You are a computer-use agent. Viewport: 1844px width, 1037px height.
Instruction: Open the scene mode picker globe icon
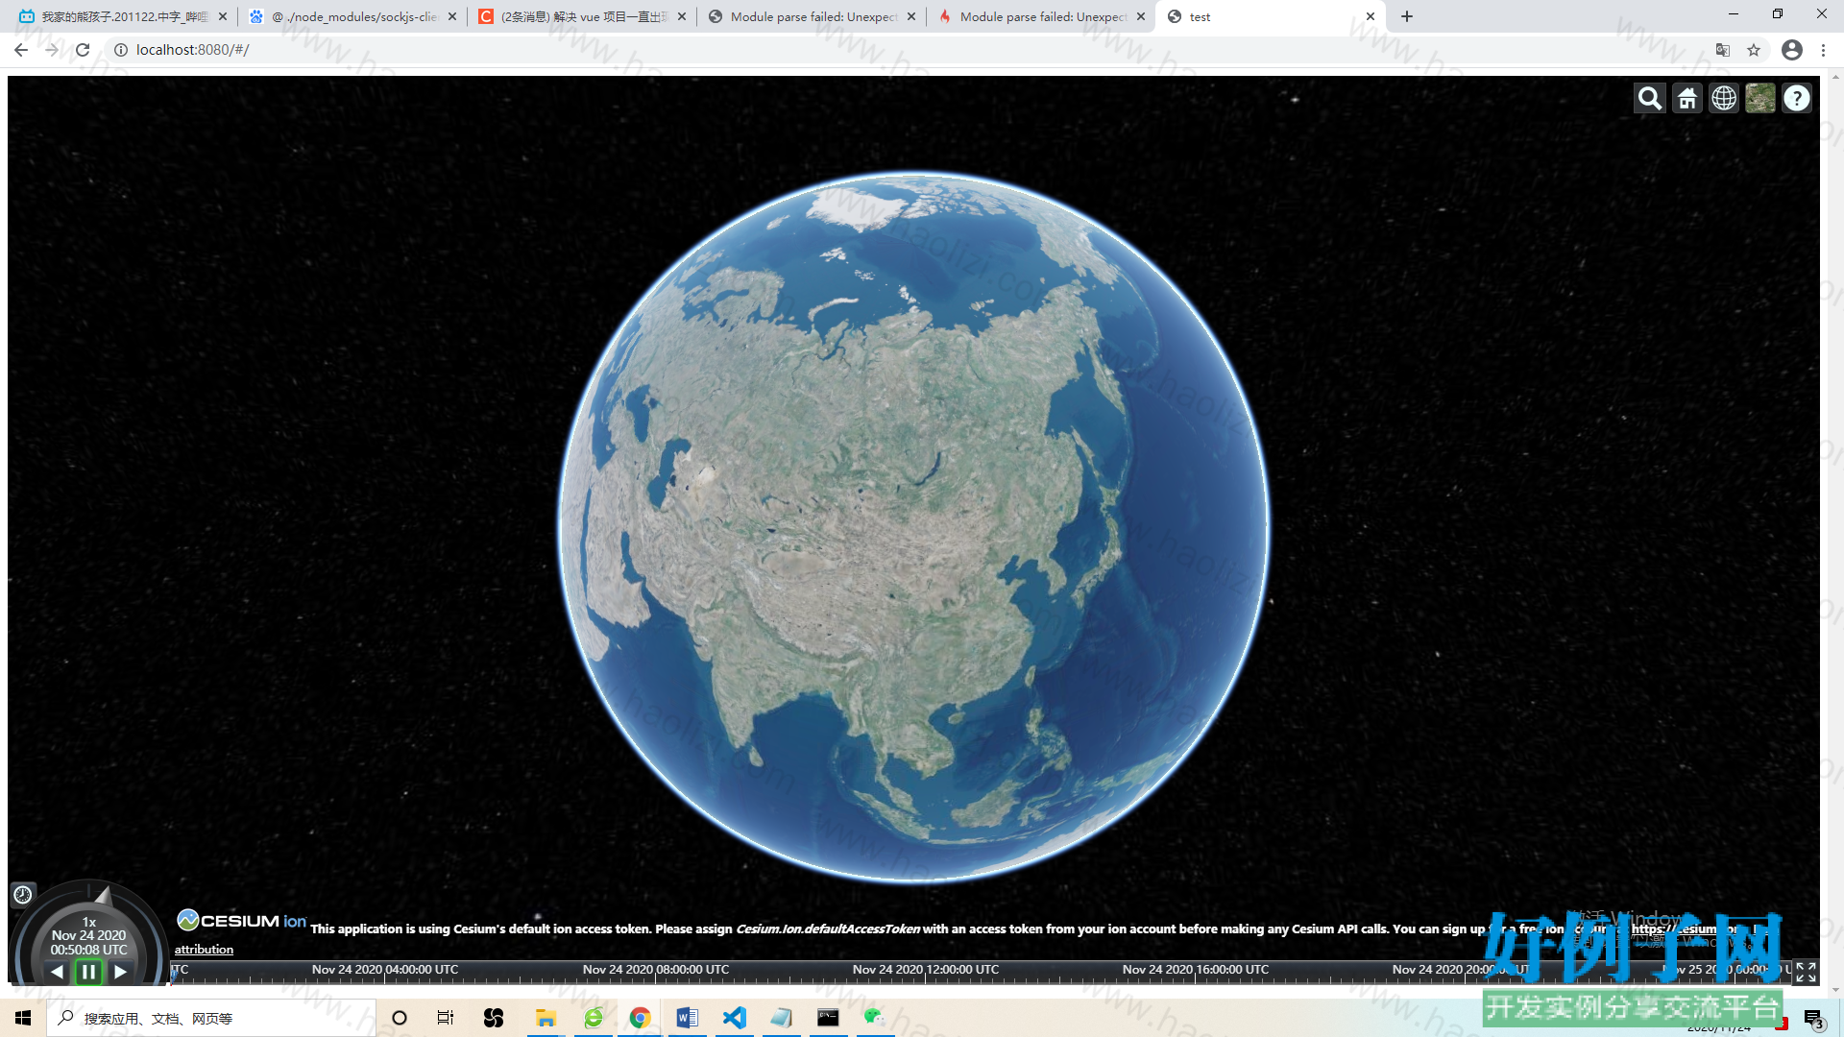tap(1723, 98)
